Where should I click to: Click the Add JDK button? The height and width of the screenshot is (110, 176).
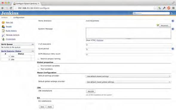91,91
